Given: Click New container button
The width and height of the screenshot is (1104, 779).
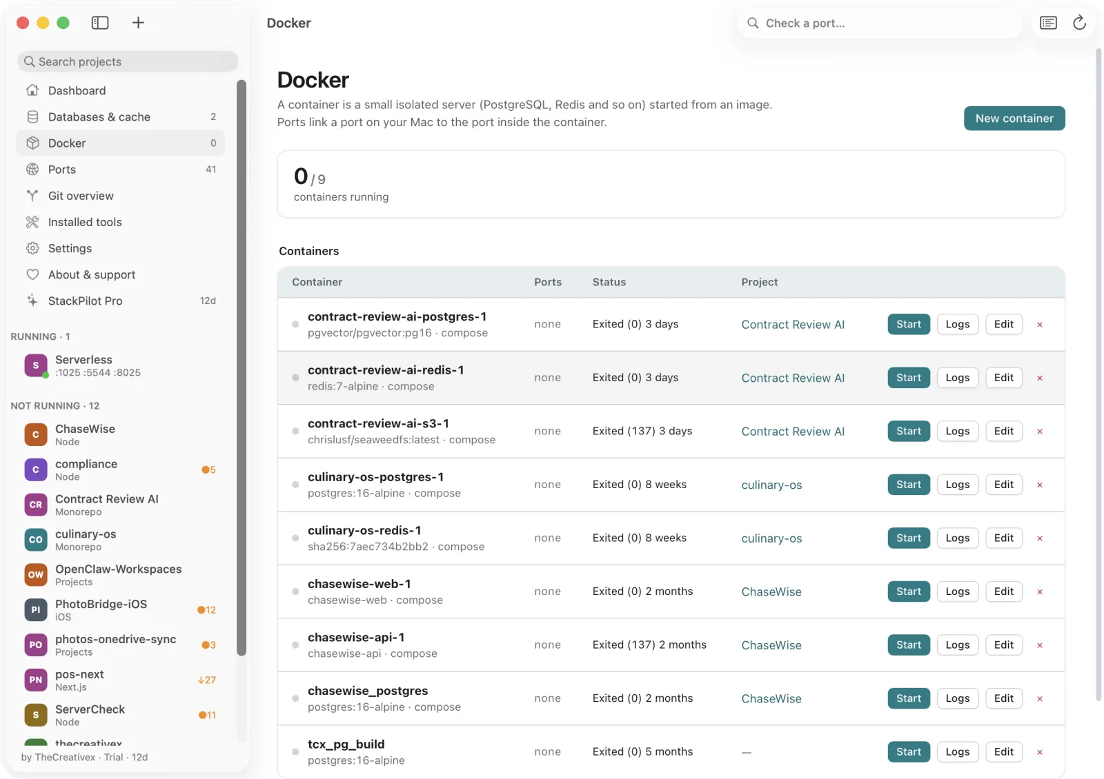Looking at the screenshot, I should (x=1014, y=118).
